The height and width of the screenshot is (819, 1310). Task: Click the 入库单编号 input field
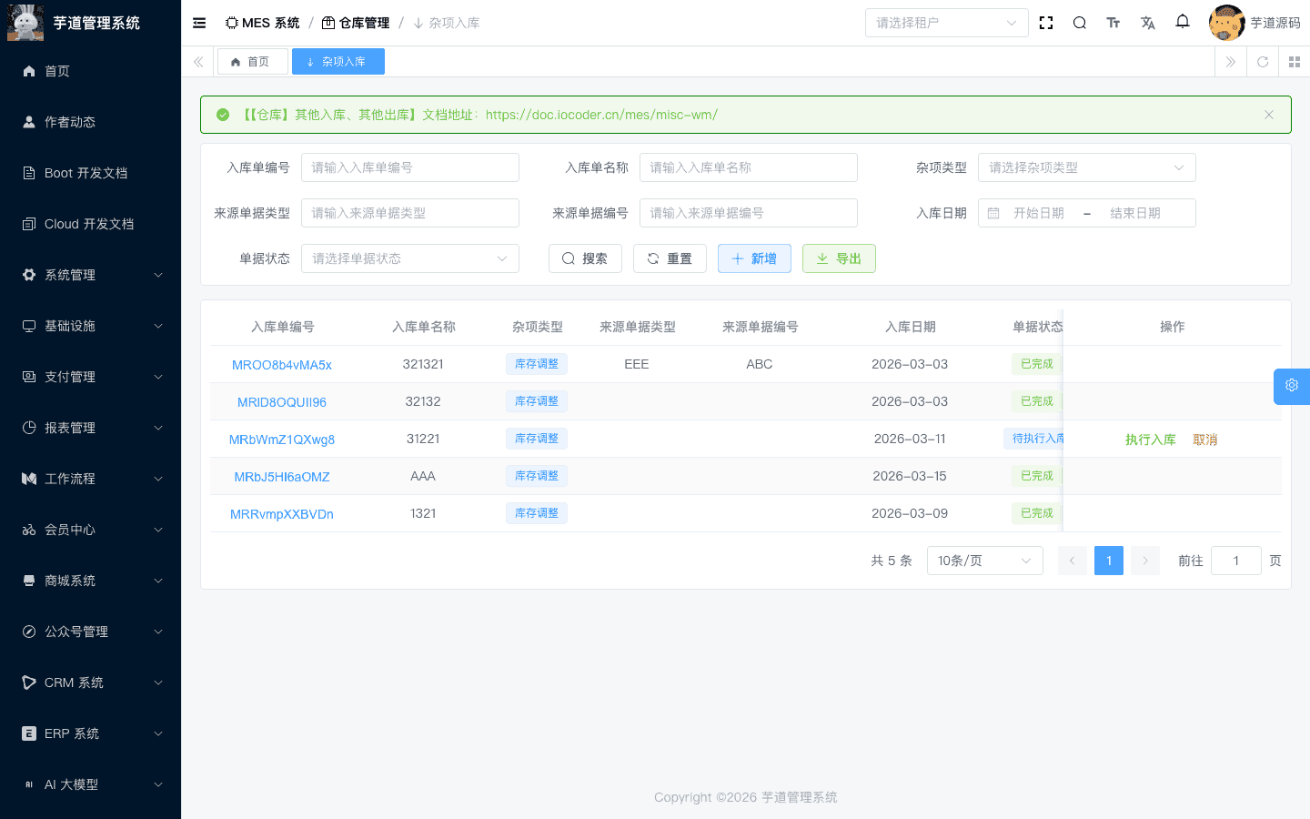(410, 167)
